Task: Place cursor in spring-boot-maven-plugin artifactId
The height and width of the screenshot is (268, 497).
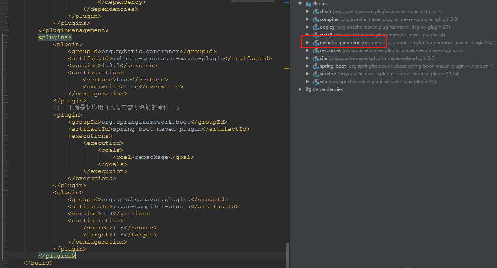Action: coord(157,129)
